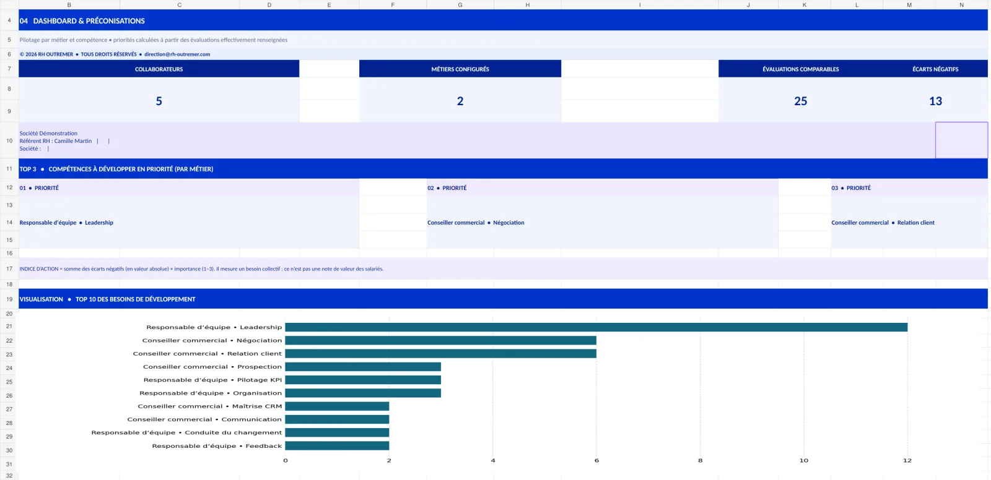The image size is (991, 480).
Task: Click the collaborateurs count value 5
Action: click(x=159, y=101)
